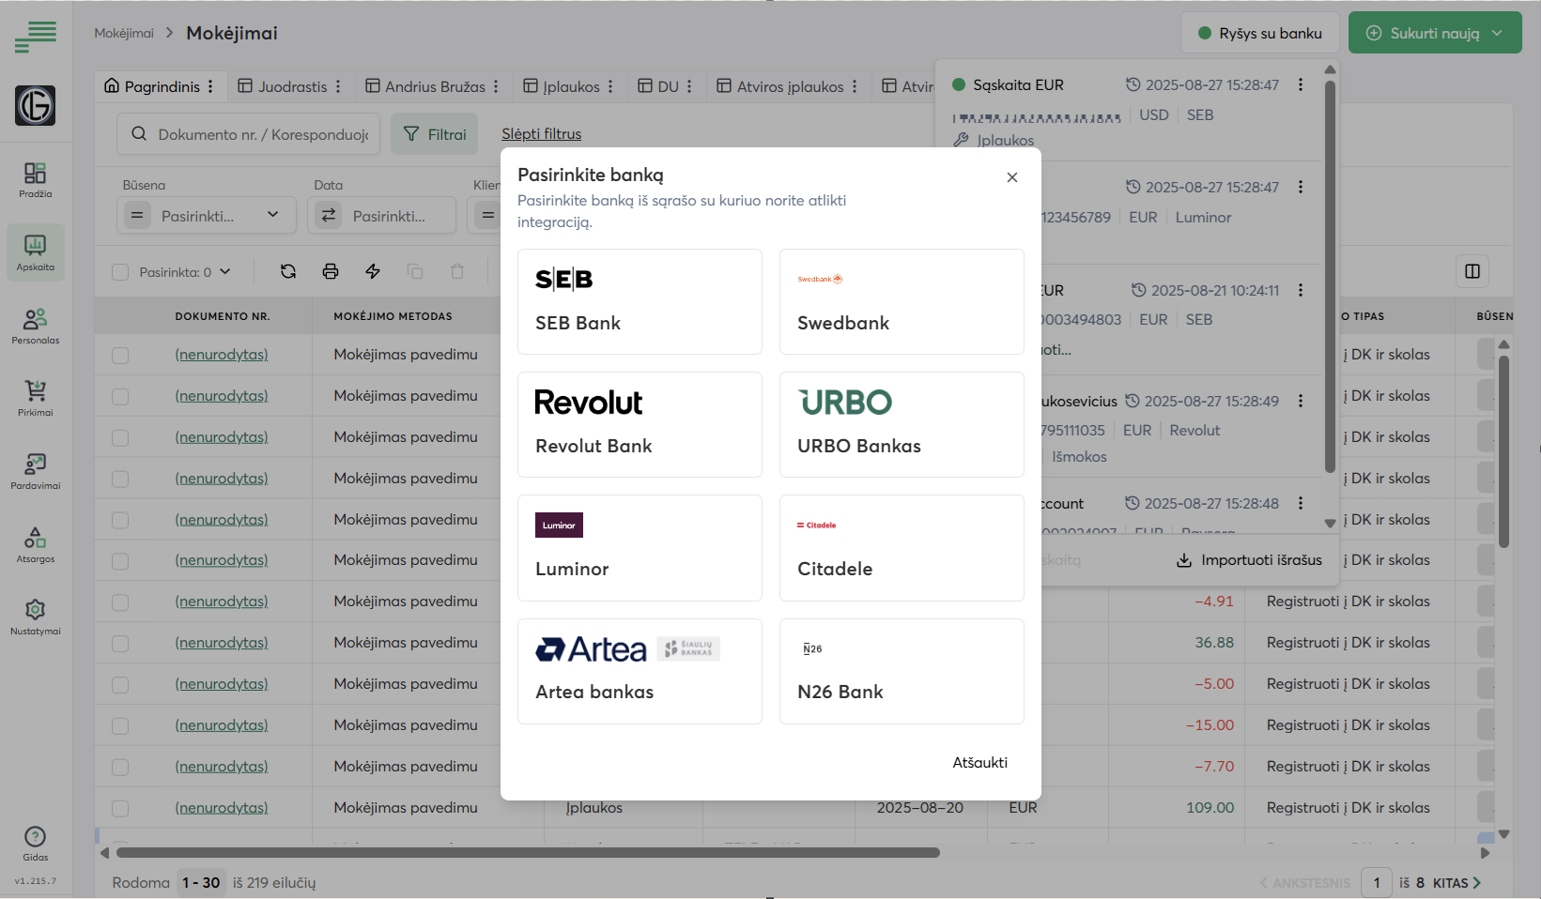Toggle column layout icon at right

[x=1472, y=271]
